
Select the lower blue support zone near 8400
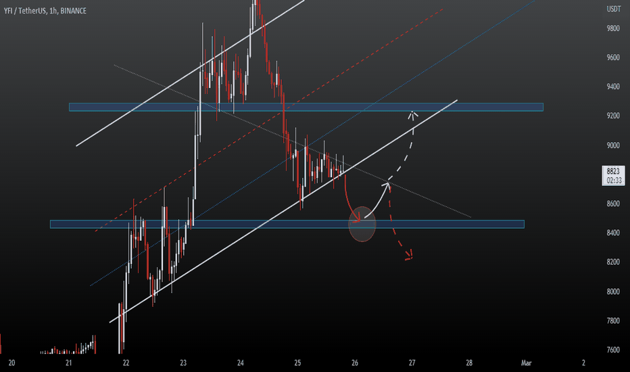click(x=287, y=224)
